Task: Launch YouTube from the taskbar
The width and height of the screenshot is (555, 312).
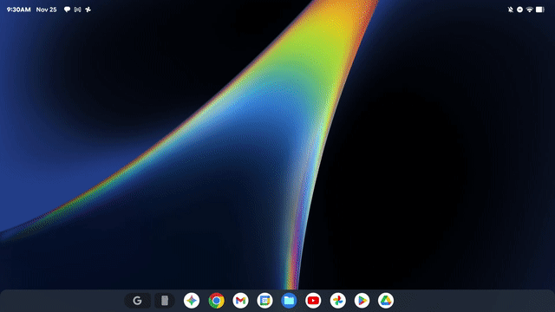Action: point(313,301)
